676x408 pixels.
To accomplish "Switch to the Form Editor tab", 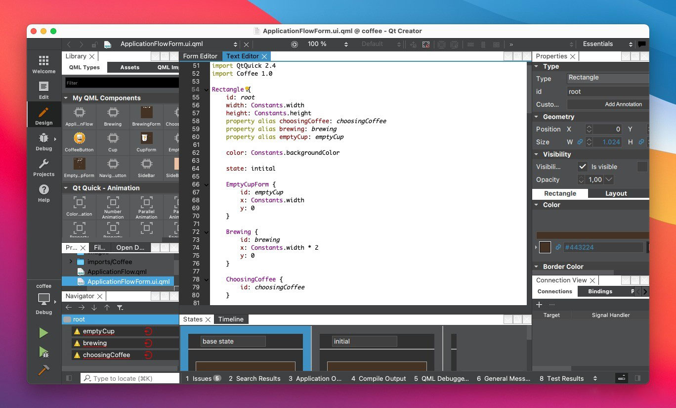I will pos(200,56).
